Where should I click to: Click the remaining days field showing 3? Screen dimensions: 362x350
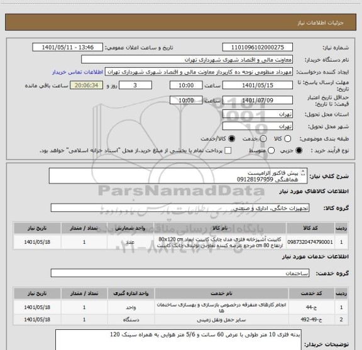click(x=135, y=85)
